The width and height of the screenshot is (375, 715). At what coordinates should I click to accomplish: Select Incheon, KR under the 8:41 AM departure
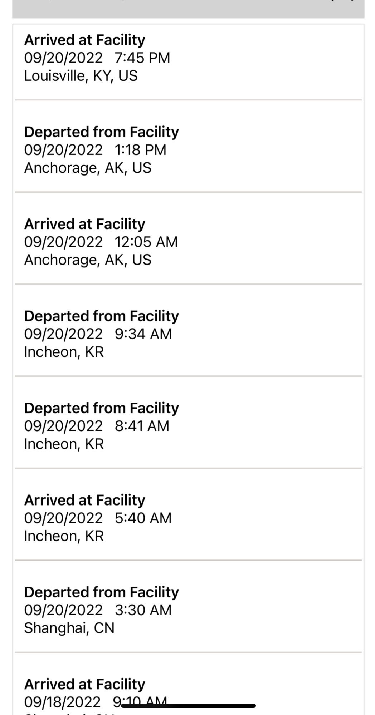click(64, 444)
